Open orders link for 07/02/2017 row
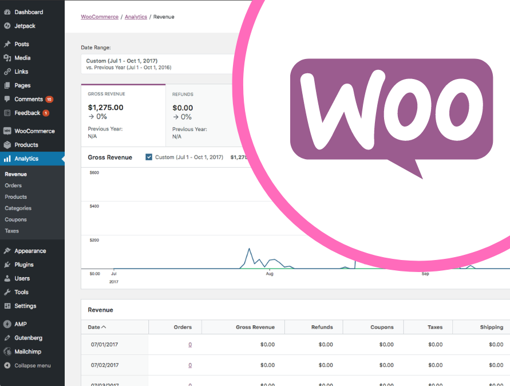This screenshot has height=386, width=510. (x=190, y=365)
